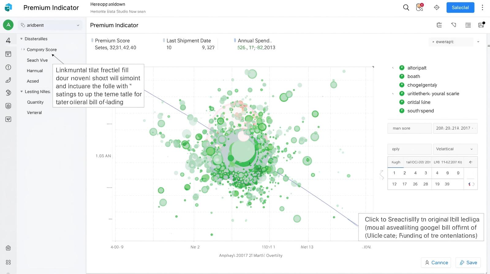Screen dimensions: 490x274
Task: Toggle the boath legend indicator
Action: [x=402, y=76]
